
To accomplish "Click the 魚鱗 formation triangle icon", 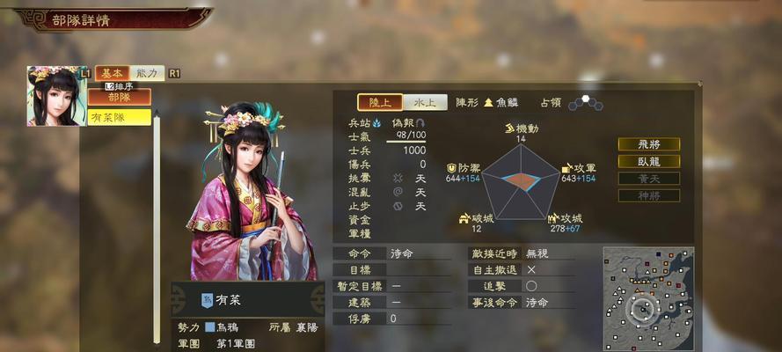I will [488, 103].
